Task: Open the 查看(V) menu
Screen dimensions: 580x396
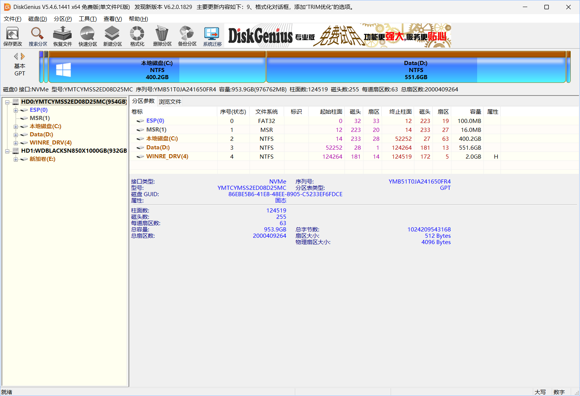Action: 113,19
